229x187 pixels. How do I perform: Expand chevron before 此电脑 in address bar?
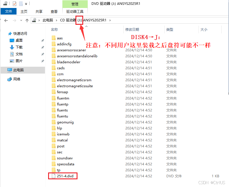39,20
